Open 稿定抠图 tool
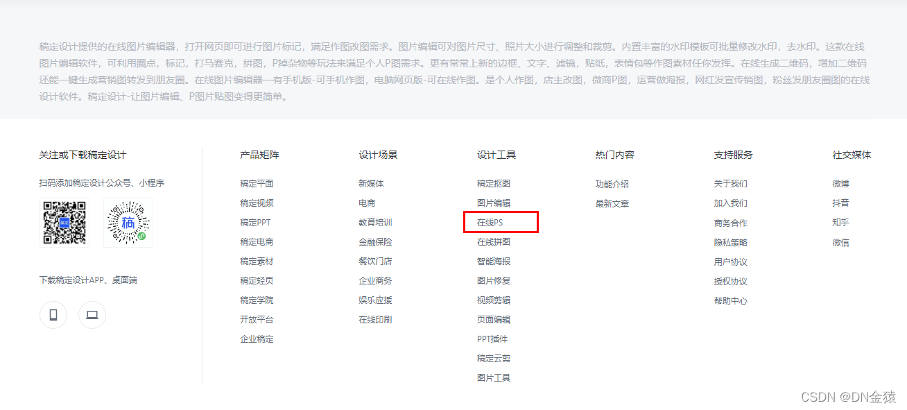 [494, 184]
